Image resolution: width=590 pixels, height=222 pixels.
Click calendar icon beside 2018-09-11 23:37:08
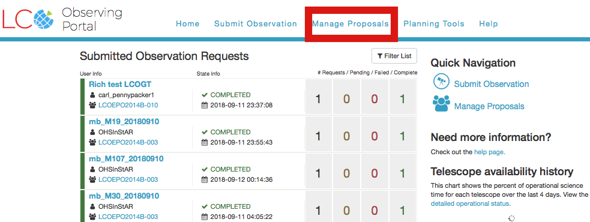[205, 105]
